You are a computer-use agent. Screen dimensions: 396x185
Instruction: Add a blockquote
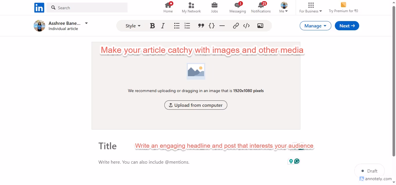point(201,26)
